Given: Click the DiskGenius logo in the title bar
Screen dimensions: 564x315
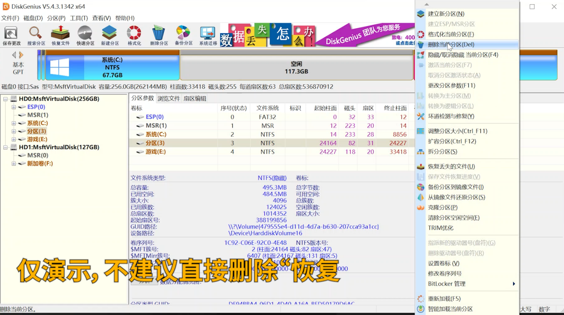Looking at the screenshot, I should (6, 6).
